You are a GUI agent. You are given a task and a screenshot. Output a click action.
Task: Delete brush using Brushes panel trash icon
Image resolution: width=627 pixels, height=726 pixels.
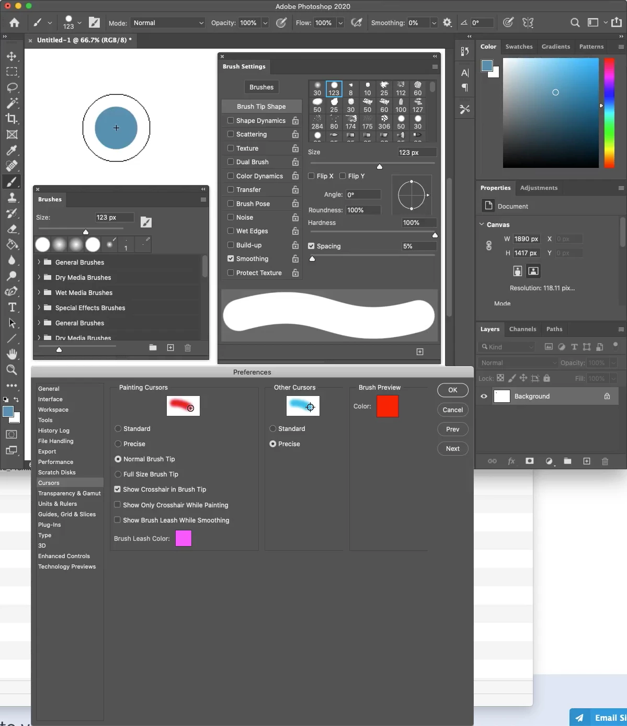pyautogui.click(x=188, y=347)
